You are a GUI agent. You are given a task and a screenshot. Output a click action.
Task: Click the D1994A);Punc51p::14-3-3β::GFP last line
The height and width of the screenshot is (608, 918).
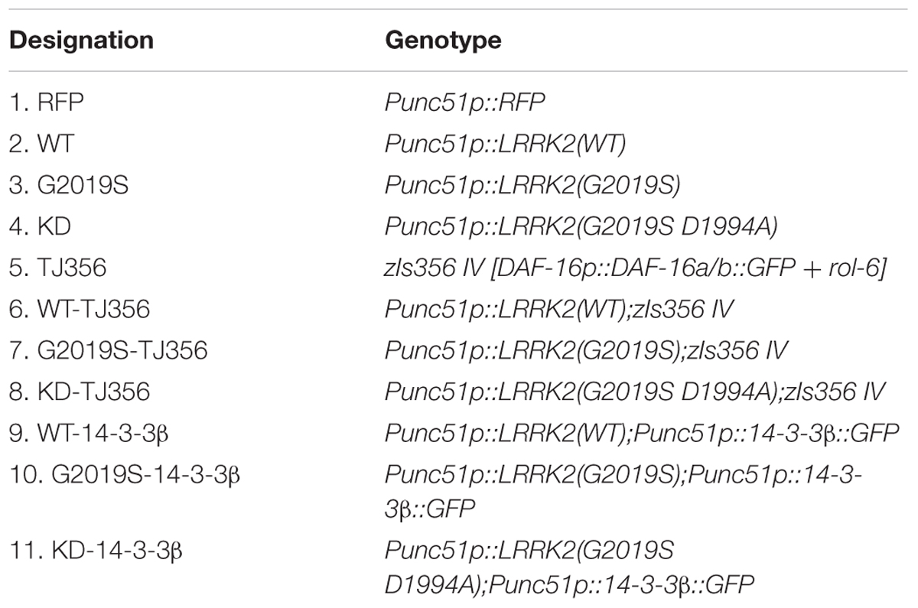[x=569, y=584]
